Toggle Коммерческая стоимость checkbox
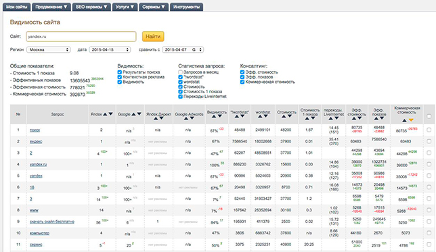Image resolution: width=436 pixels, height=252 pixels. coord(242,82)
